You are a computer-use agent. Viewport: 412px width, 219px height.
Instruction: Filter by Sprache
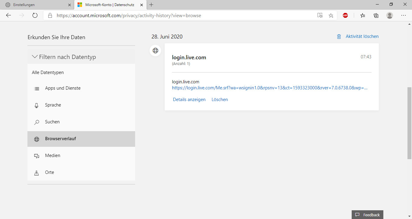[x=81, y=105]
